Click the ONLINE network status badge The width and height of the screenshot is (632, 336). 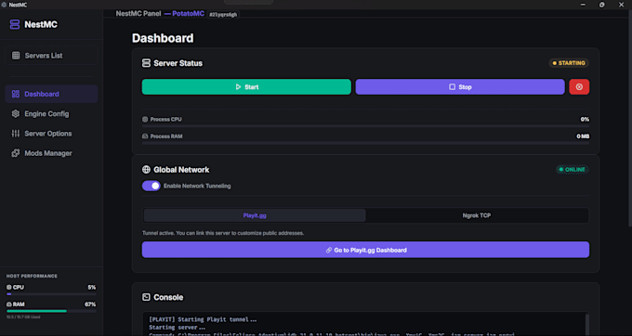[x=573, y=170]
